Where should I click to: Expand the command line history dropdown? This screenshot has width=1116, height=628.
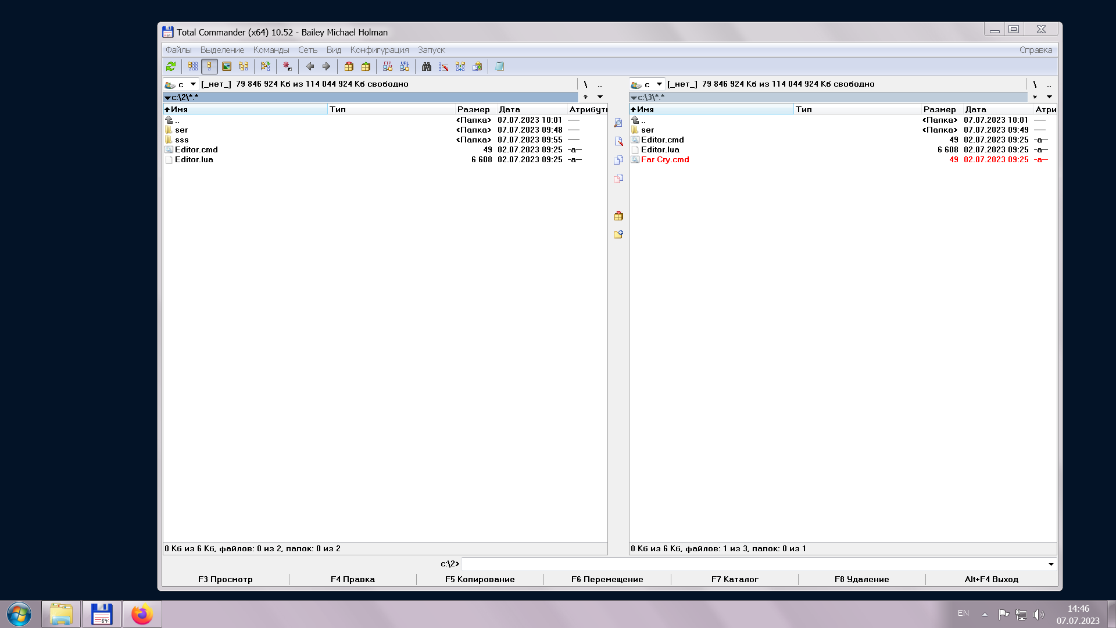(x=1051, y=564)
